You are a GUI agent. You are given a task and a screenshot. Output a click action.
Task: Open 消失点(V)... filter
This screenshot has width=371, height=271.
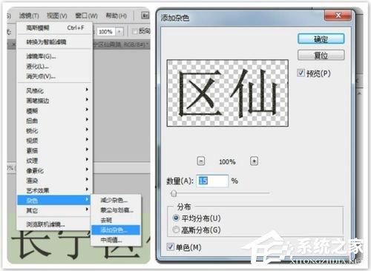pos(54,76)
